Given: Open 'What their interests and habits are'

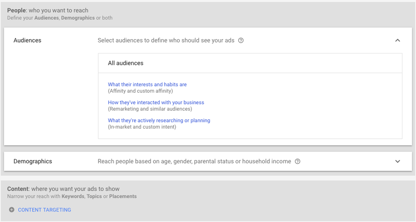Looking at the screenshot, I should pos(147,85).
